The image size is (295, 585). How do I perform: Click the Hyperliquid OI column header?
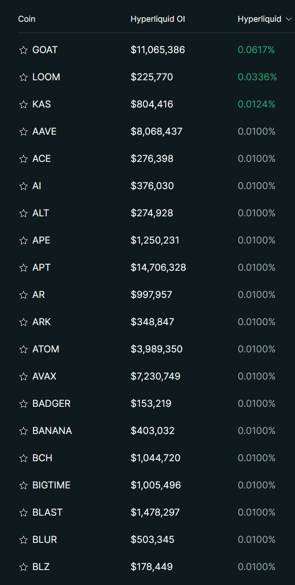coord(157,19)
